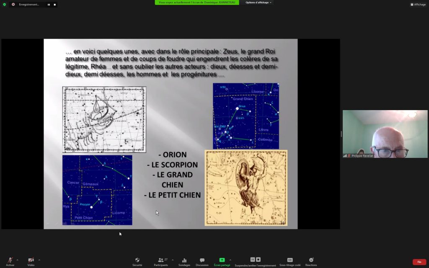This screenshot has width=429, height=268.
Task: Click the Grand Chien star chart image
Action: click(246, 116)
